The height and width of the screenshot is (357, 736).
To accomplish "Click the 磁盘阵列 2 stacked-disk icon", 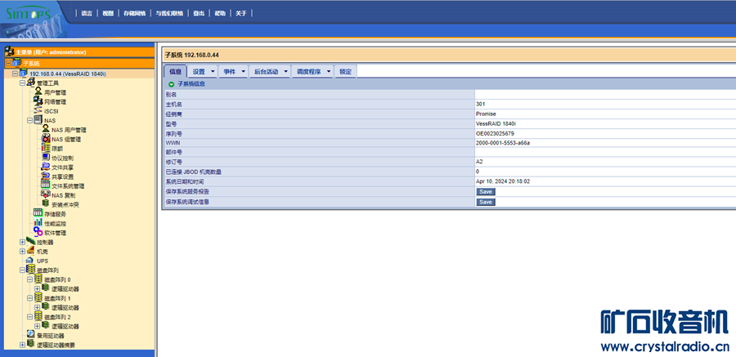I will pyautogui.click(x=38, y=316).
